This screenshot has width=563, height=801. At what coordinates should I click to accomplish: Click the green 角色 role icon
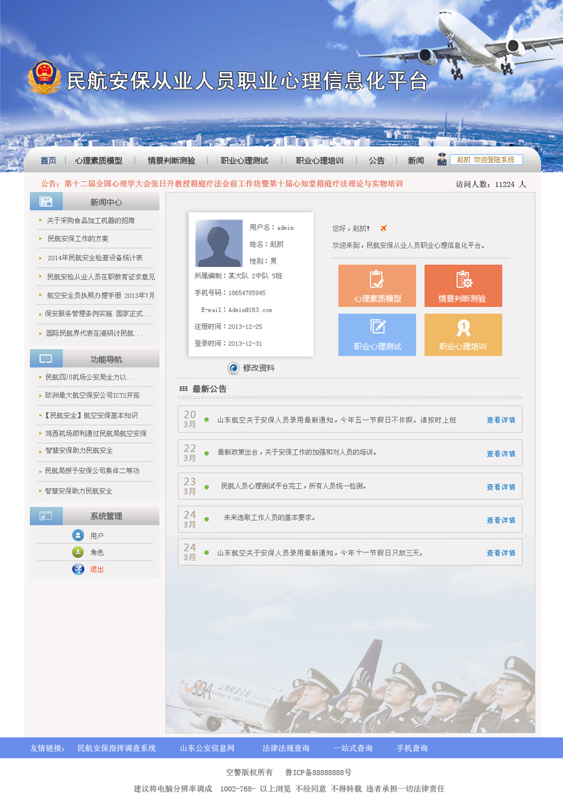click(78, 552)
